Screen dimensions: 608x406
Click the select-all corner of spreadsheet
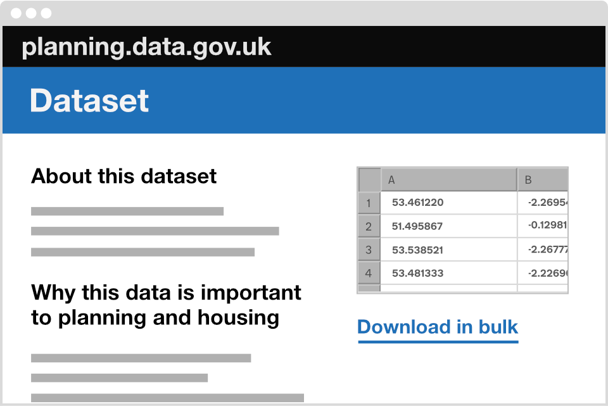pyautogui.click(x=369, y=179)
